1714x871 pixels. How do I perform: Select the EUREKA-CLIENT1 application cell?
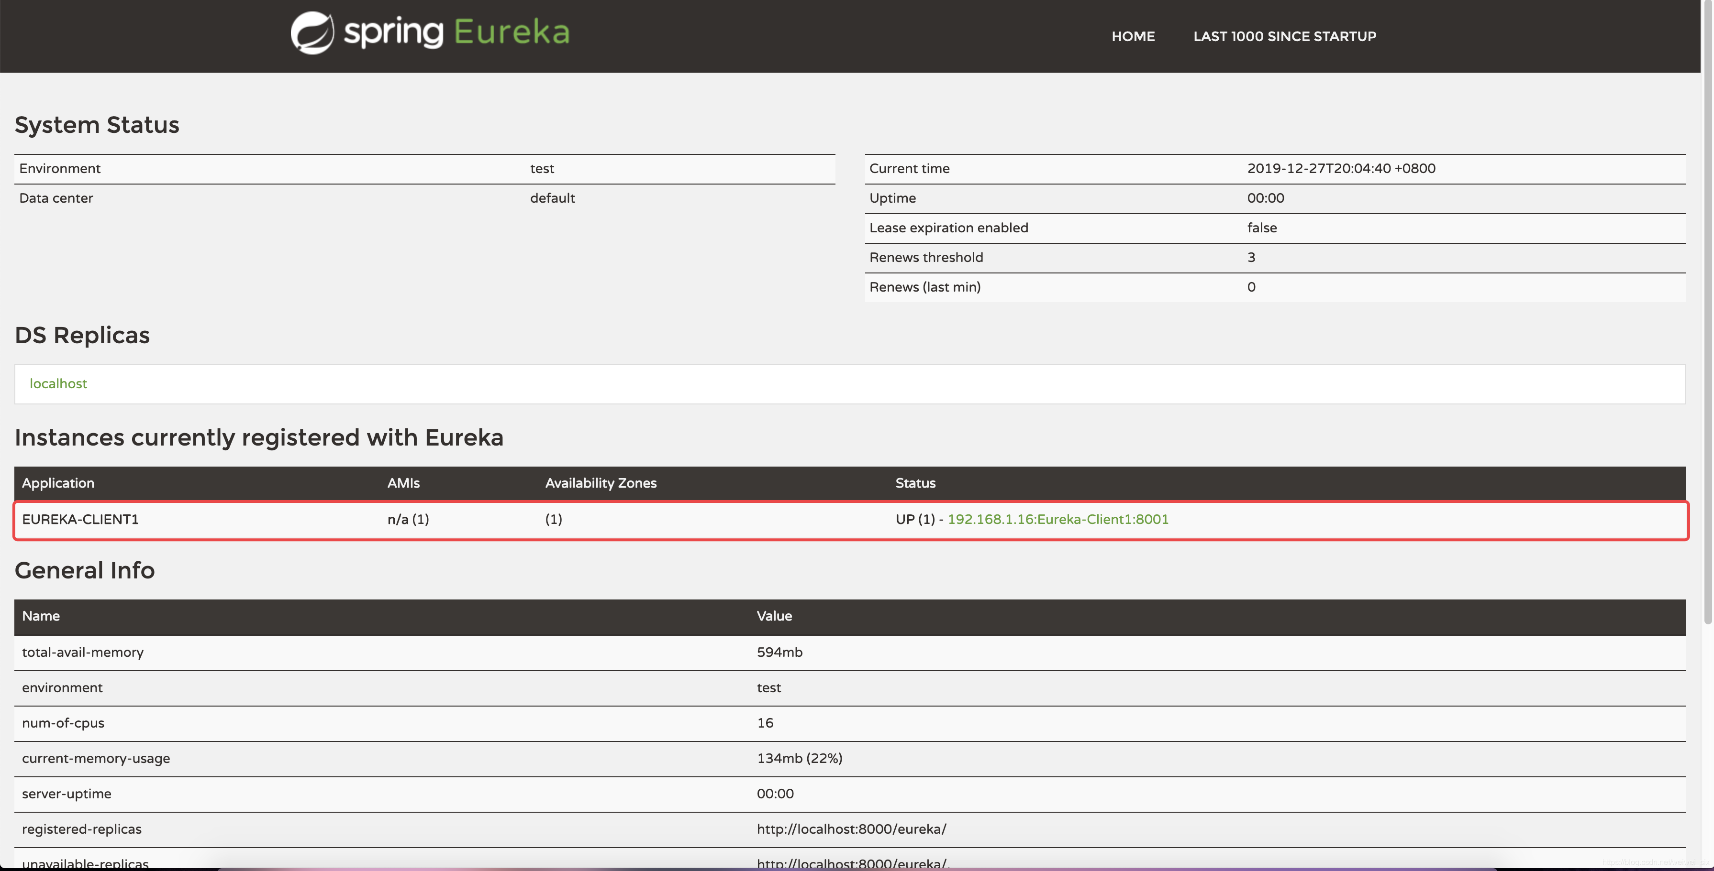coord(80,519)
